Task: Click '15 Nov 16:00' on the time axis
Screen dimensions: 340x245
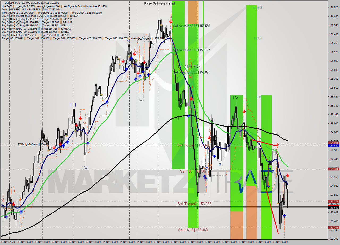Action: pyautogui.click(x=195, y=242)
